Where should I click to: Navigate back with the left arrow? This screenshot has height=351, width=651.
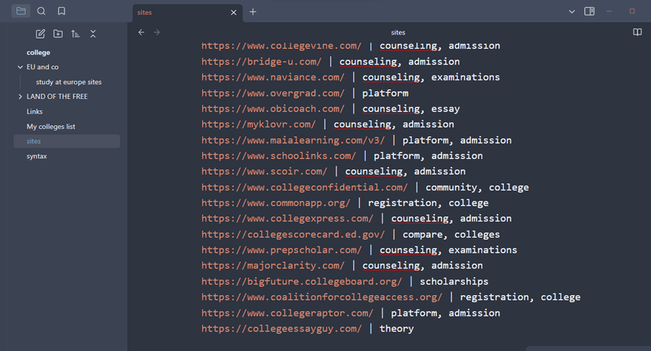tap(141, 32)
